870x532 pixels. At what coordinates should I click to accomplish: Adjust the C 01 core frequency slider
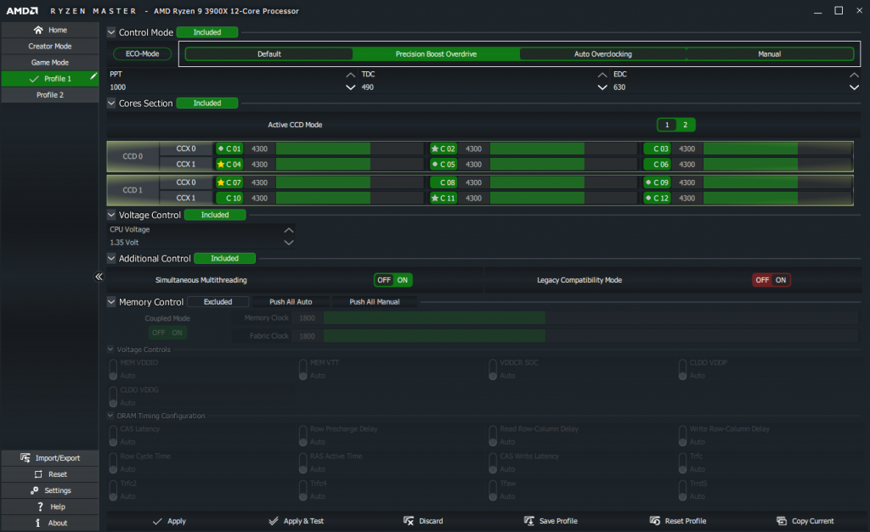point(349,148)
